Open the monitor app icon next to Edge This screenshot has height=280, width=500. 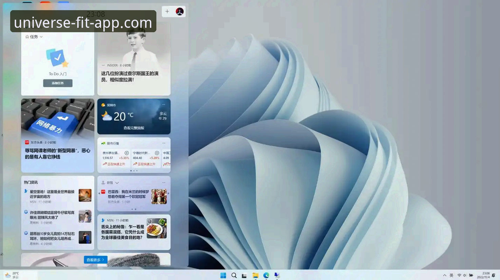pos(277,275)
